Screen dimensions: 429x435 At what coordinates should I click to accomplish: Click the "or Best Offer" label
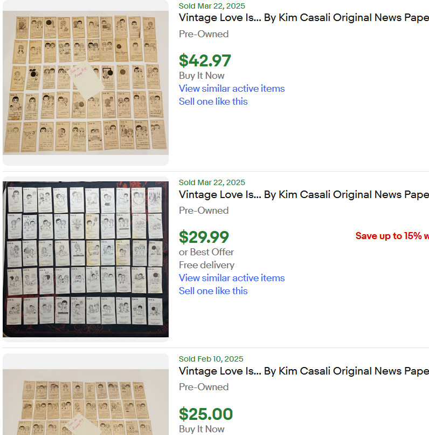click(x=206, y=252)
